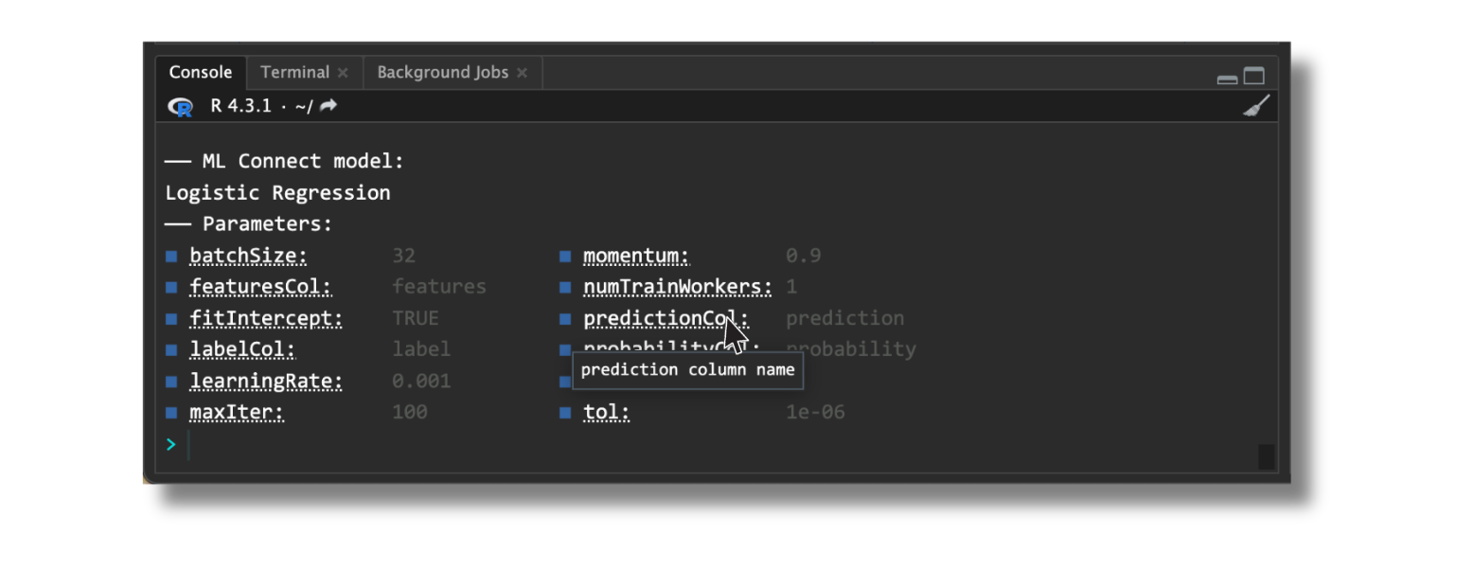Click the broom icon to clear console
1473x568 pixels.
pos(1256,105)
